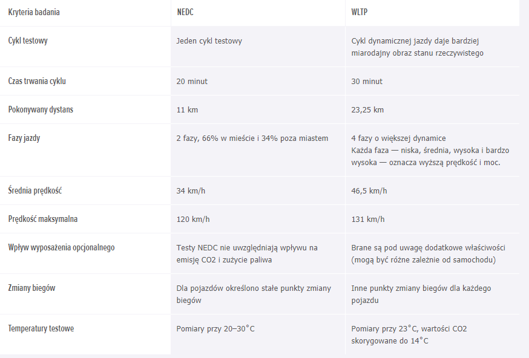Select the 'Pomiary przy 20–30°C' cell
Image resolution: width=529 pixels, height=358 pixels.
point(215,329)
